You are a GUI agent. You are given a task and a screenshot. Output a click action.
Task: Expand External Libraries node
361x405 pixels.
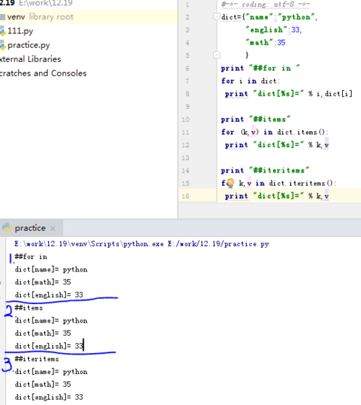pyautogui.click(x=30, y=59)
